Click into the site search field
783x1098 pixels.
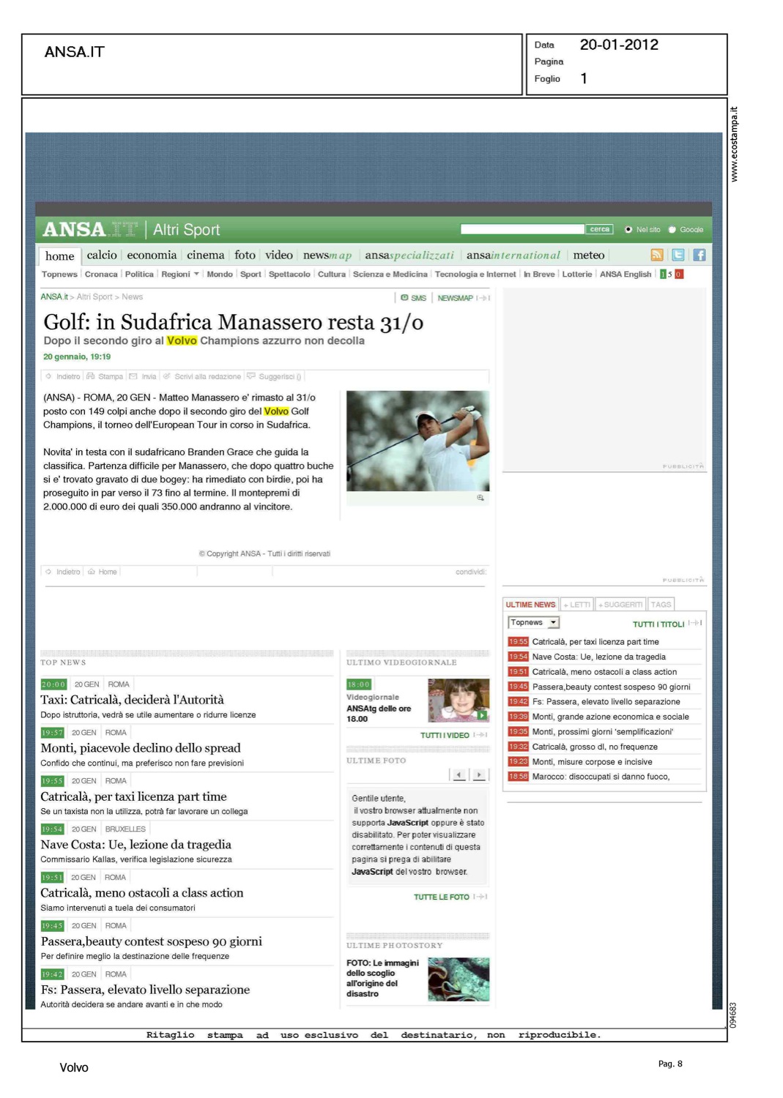pos(522,230)
